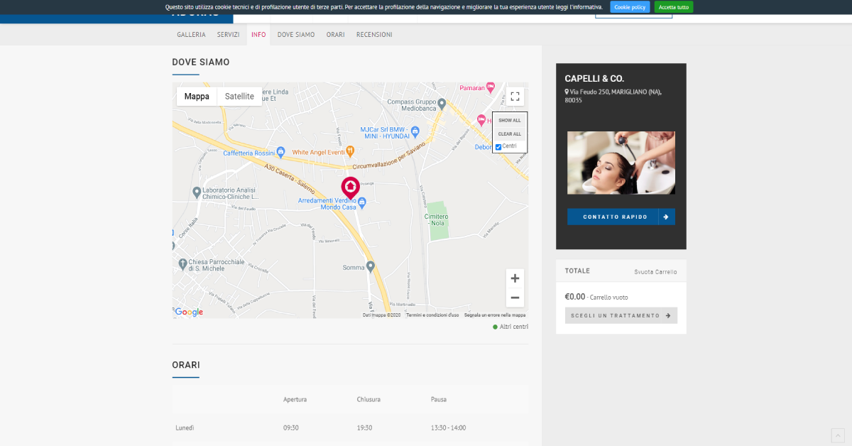
Task: Toggle fullscreen view of the map
Action: pyautogui.click(x=515, y=97)
